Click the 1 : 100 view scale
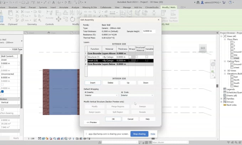Viewport: 242px width, 145px height. 31,139
